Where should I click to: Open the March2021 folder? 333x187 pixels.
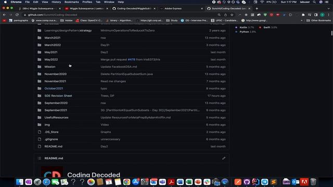coord(52,38)
